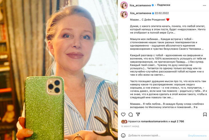Click the Опубликовать post button

197,136
